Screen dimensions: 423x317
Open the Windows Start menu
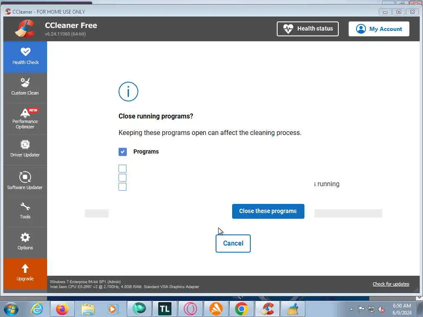11,309
